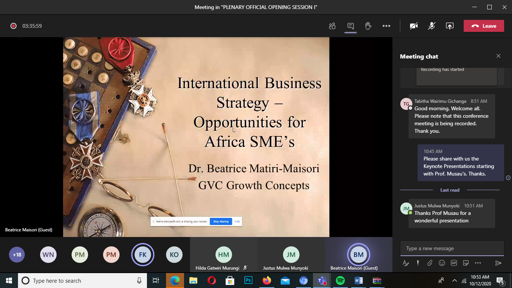Show the +18 additional participants
The width and height of the screenshot is (512, 288).
pos(17,255)
